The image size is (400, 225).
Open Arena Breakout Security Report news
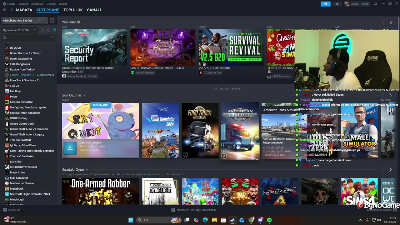(x=94, y=47)
